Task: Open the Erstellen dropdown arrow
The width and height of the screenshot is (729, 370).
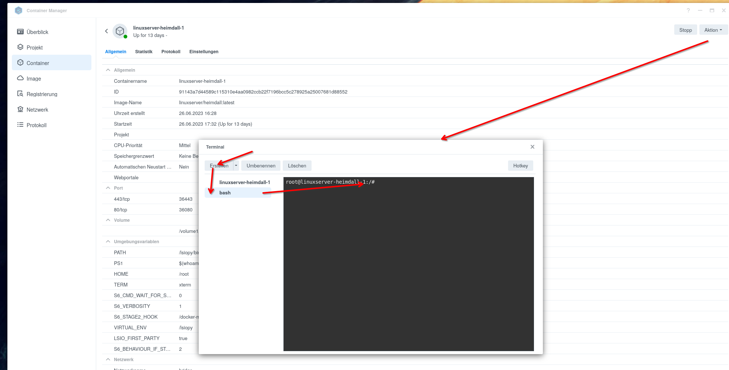Action: pos(236,166)
